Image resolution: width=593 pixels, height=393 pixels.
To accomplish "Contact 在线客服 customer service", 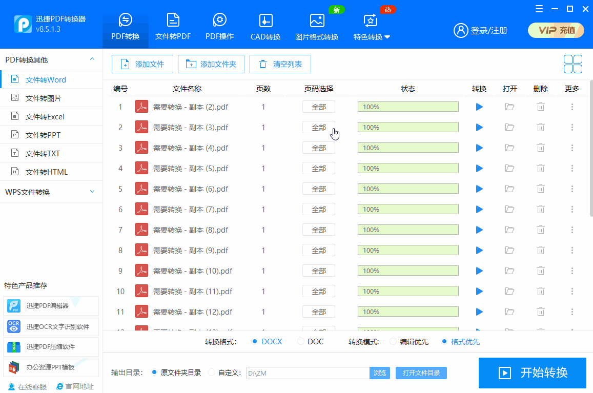I will click(x=25, y=386).
